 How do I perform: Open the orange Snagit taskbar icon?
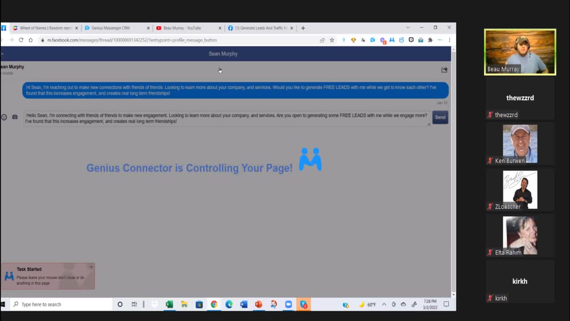click(x=304, y=305)
